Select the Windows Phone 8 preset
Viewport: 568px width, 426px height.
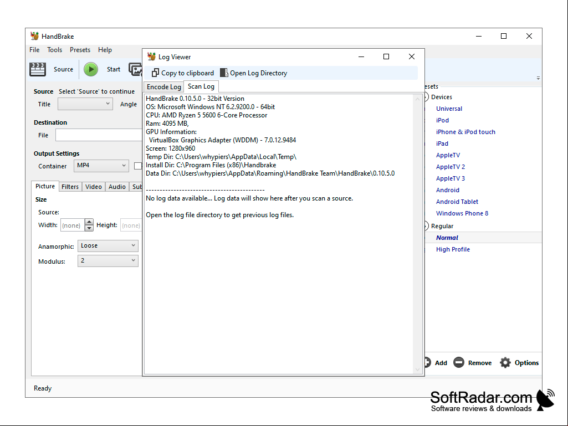pyautogui.click(x=462, y=213)
